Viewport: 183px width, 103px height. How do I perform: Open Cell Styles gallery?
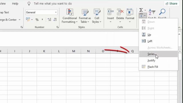click(x=97, y=16)
